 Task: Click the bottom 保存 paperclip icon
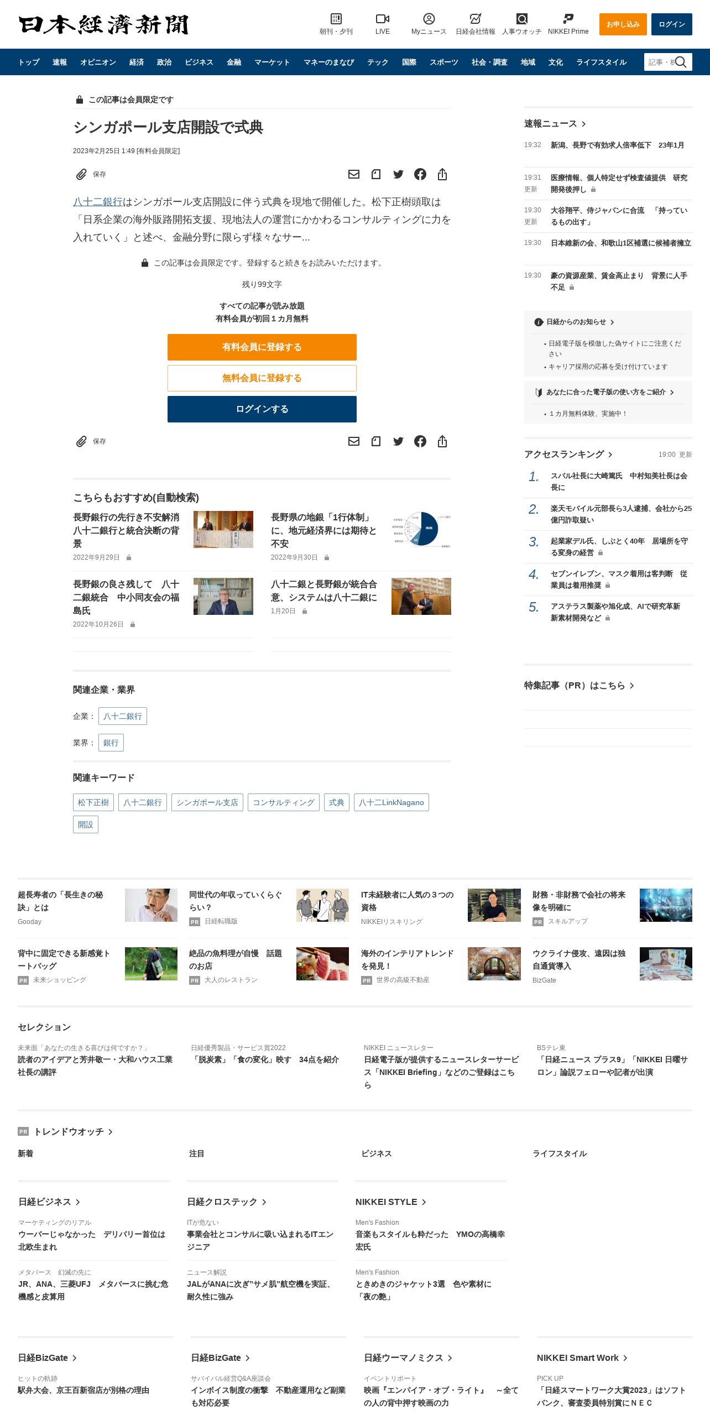(x=81, y=441)
